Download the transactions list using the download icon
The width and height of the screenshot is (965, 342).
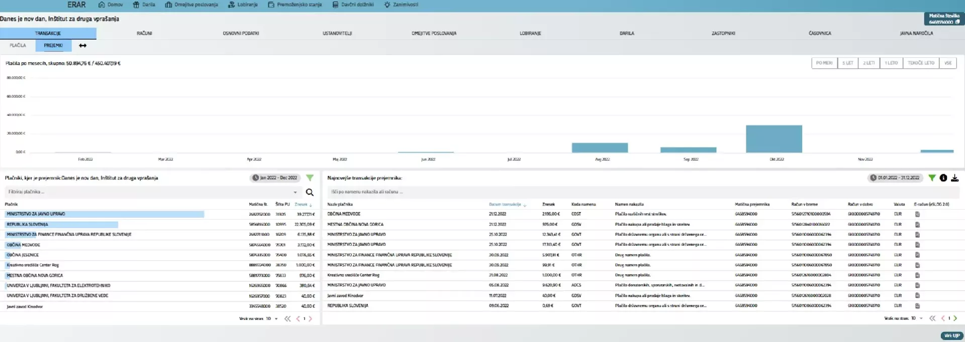click(954, 178)
